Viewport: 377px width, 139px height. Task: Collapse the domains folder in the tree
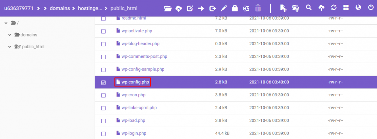pyautogui.click(x=10, y=35)
